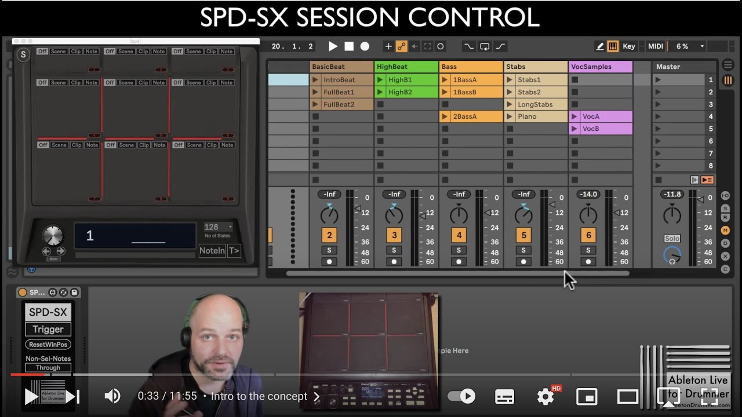This screenshot has width=742, height=417.
Task: Click the MIDI arrangement overdub plus icon
Action: pos(388,46)
